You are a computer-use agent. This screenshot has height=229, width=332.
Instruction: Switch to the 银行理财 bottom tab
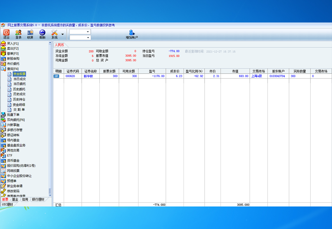[38, 200]
